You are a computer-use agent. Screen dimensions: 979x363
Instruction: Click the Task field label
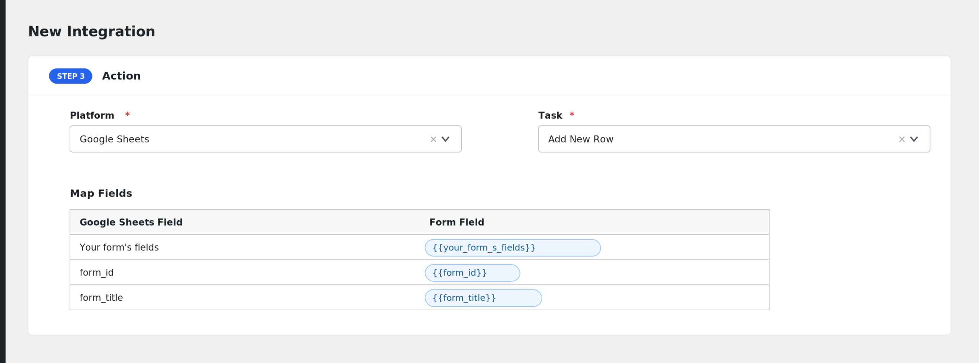click(x=550, y=115)
